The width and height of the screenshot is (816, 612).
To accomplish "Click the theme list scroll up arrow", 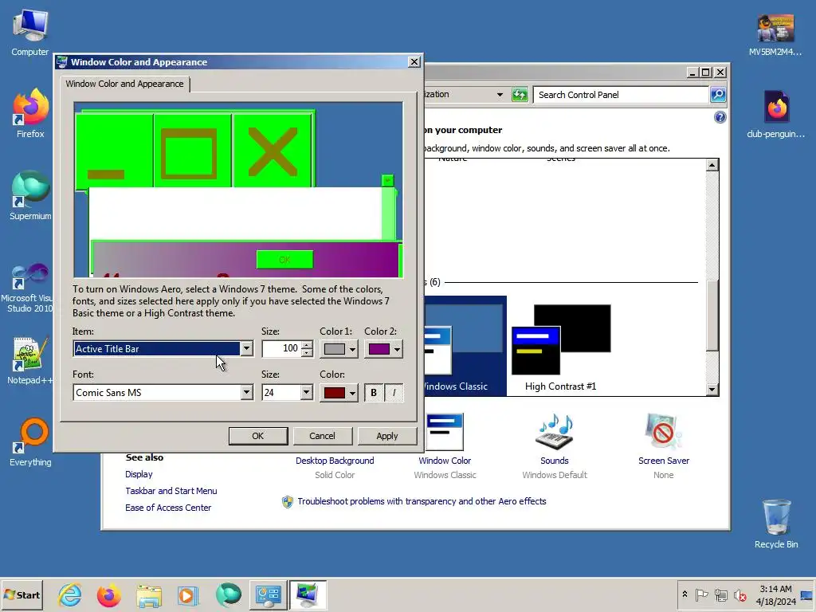I will (x=712, y=166).
